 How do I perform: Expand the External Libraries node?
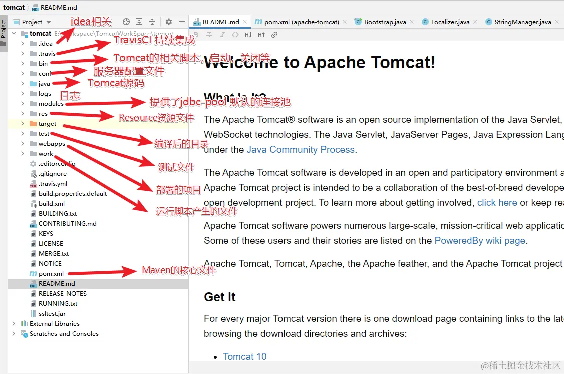(14, 324)
